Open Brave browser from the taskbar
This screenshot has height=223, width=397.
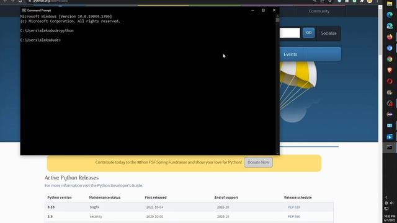tap(390, 70)
